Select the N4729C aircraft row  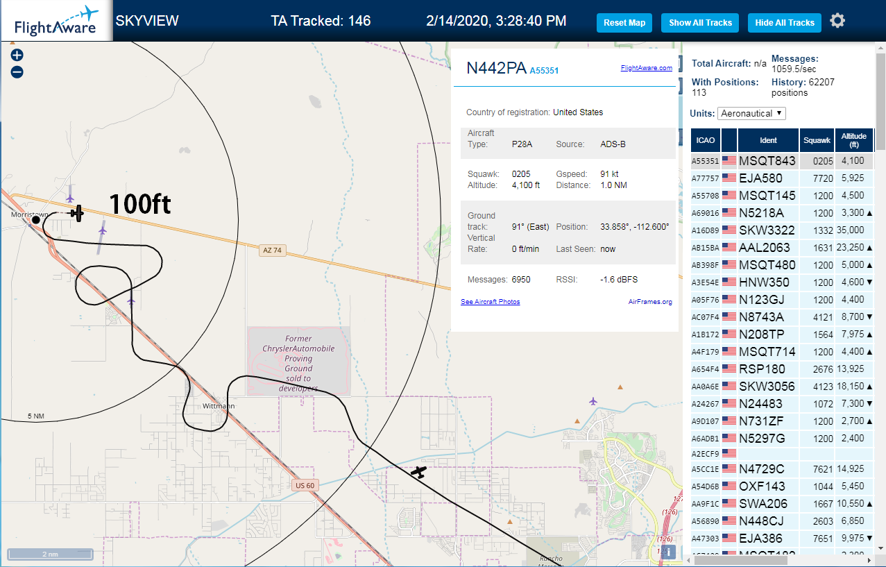783,469
